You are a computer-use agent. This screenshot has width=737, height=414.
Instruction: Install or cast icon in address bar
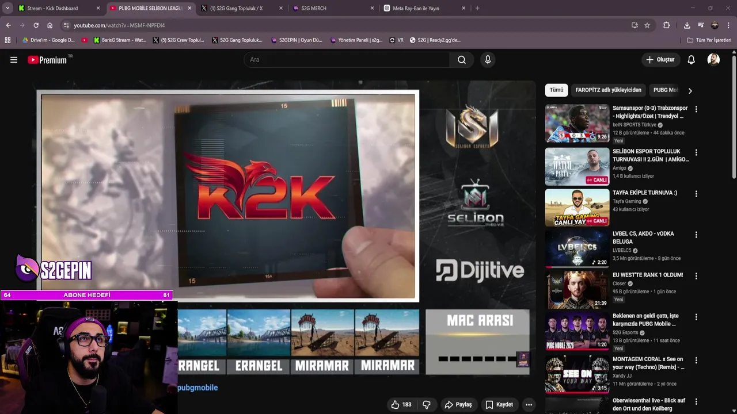pos(635,25)
